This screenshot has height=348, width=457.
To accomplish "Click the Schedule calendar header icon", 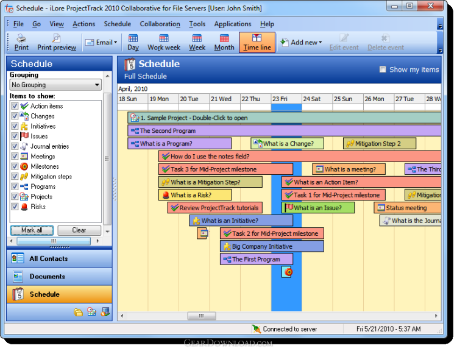I will (x=130, y=65).
